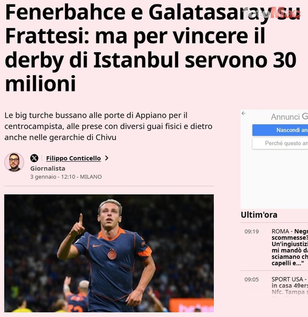Select the Ultim'ora section heading
Viewport: 308px width, 317px height.
259,215
